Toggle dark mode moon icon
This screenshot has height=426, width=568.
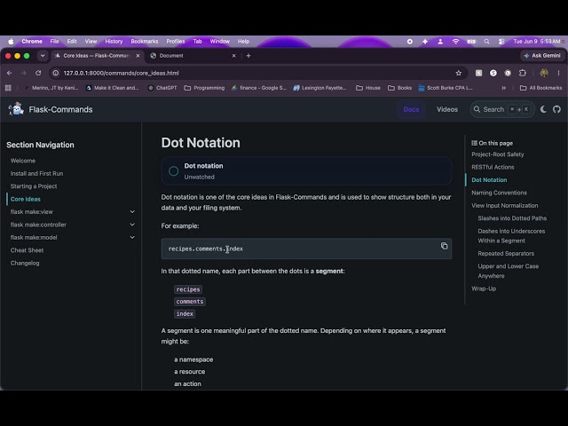pyautogui.click(x=543, y=109)
